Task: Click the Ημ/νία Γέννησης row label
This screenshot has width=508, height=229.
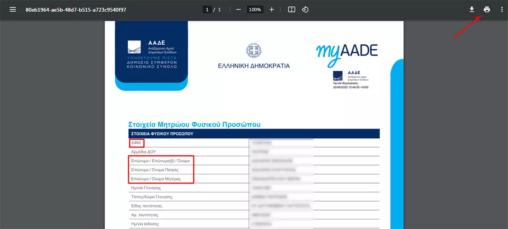Action: point(148,188)
